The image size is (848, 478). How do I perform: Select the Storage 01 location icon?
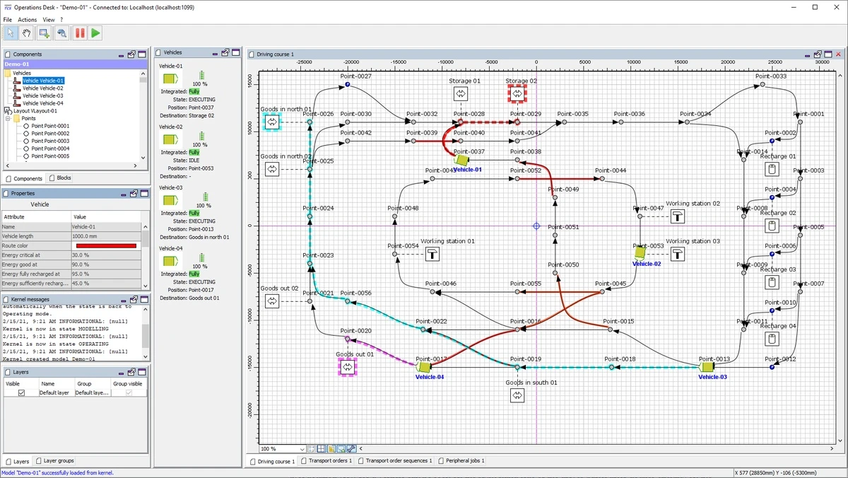pos(460,93)
